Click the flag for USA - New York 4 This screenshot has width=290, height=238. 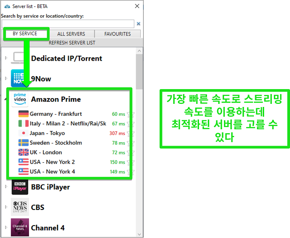tap(24, 172)
